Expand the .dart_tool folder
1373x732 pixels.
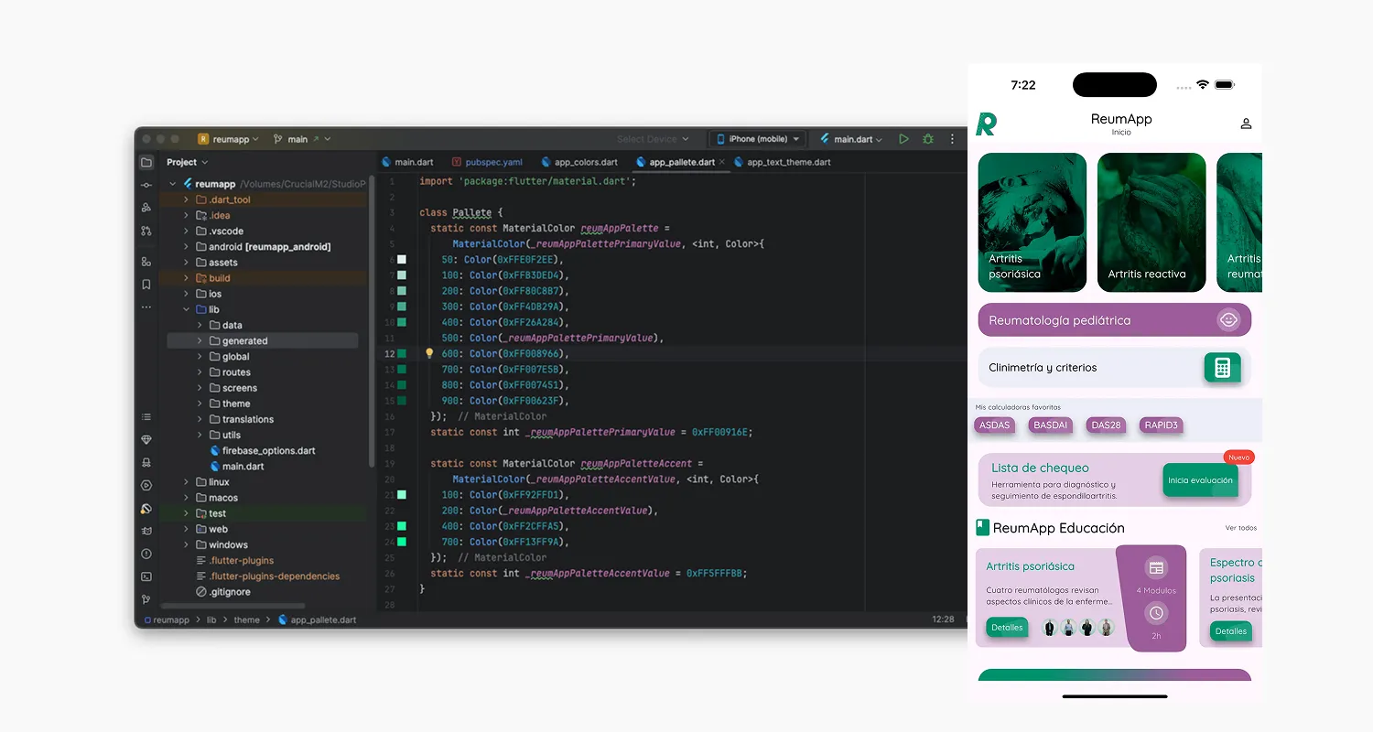187,199
